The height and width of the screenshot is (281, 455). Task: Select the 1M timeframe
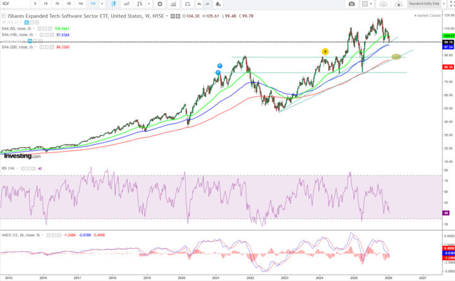81,4
